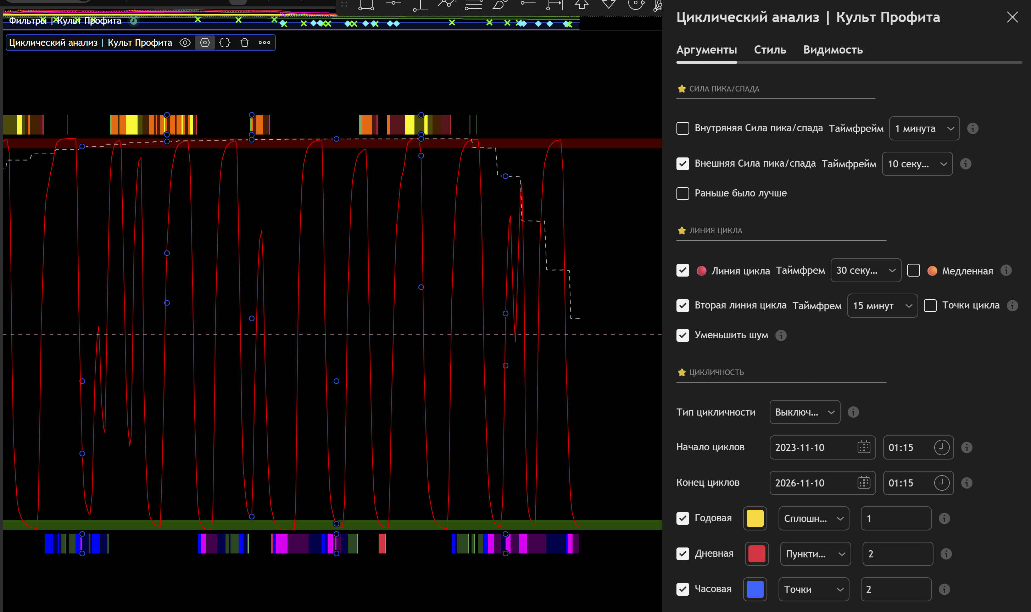The width and height of the screenshot is (1031, 612).
Task: Pick the yellow Годовая color swatch
Action: [755, 518]
